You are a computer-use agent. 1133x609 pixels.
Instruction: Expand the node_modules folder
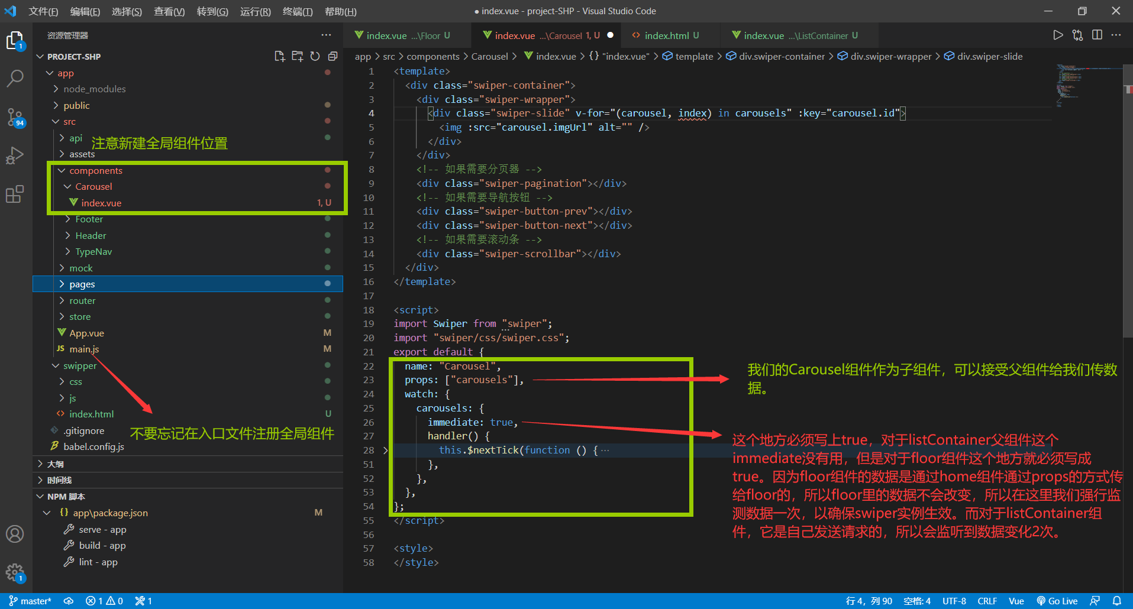coord(95,89)
